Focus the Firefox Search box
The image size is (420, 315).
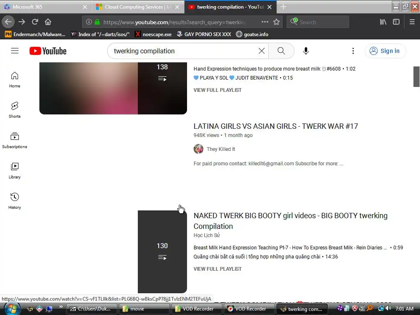[x=318, y=22]
